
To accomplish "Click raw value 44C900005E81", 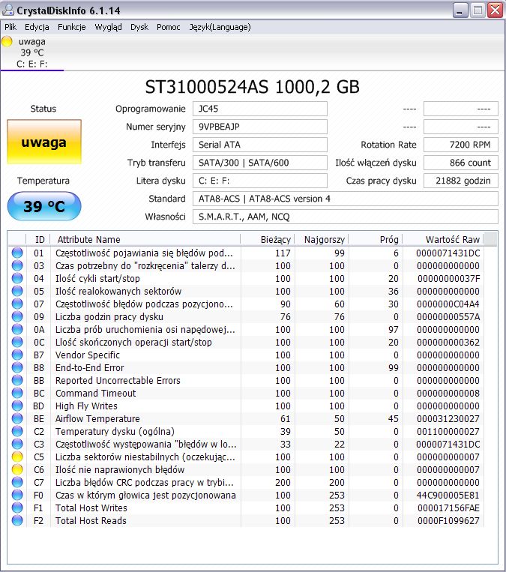I will 448,495.
